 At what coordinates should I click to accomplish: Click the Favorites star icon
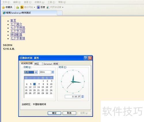tap(3, 7)
